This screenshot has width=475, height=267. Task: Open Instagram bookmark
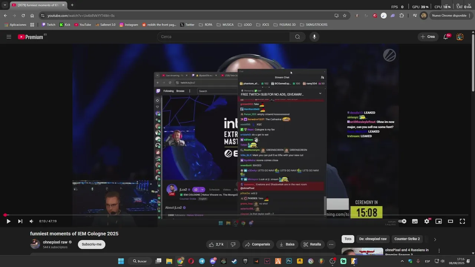click(129, 25)
